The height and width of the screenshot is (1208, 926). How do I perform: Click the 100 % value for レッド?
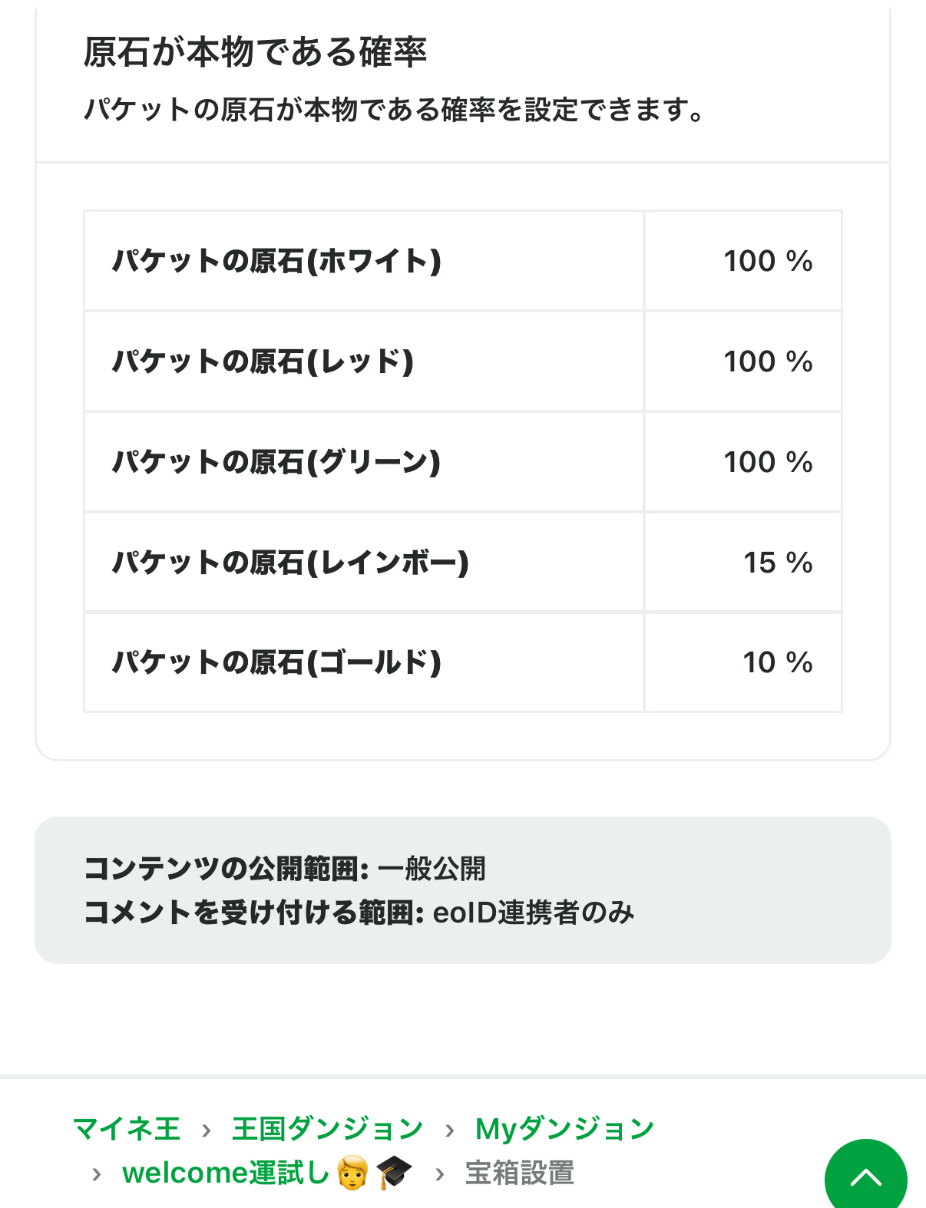(x=768, y=361)
